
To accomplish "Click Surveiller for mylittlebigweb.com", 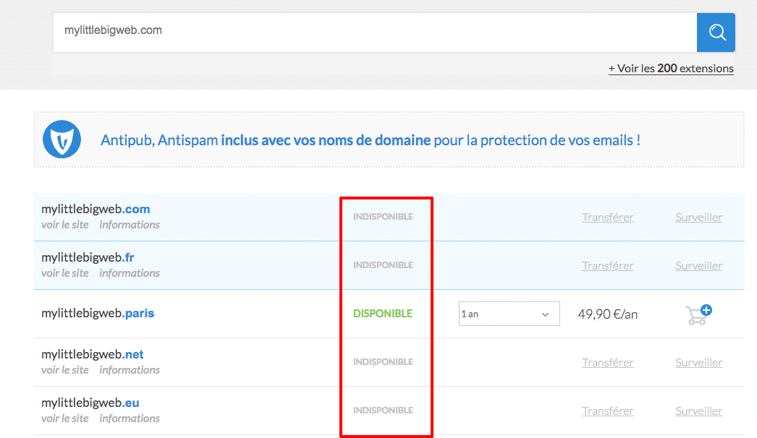I will pos(698,217).
